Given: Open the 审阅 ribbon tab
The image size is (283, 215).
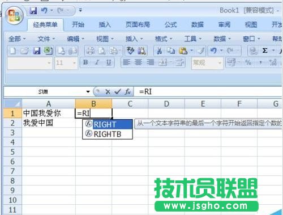Looking at the screenshot, I should point(224,24).
